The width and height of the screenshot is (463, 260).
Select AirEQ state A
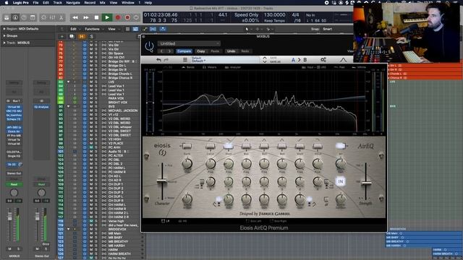click(x=293, y=60)
